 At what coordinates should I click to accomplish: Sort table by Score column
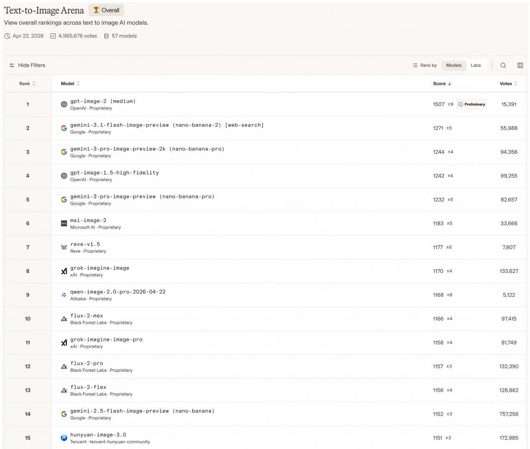(442, 83)
